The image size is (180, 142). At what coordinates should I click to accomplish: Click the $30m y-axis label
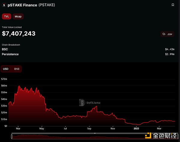tap(4, 106)
